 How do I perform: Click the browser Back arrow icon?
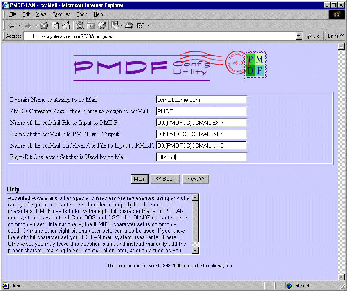click(11, 25)
